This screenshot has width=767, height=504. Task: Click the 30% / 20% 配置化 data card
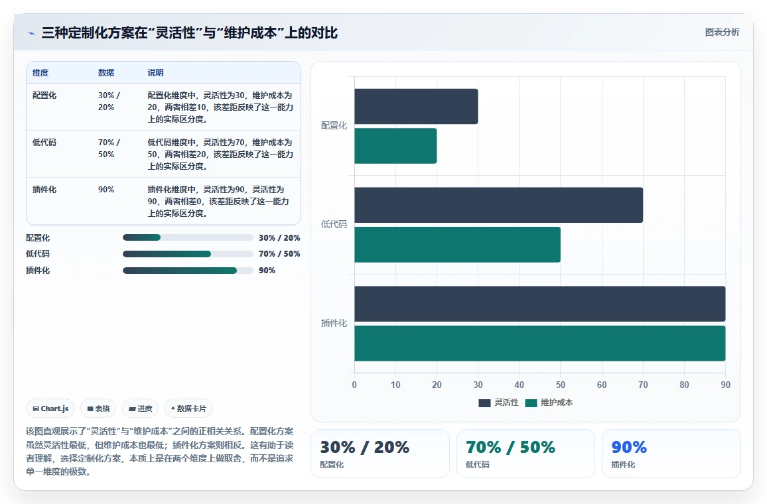coord(380,454)
